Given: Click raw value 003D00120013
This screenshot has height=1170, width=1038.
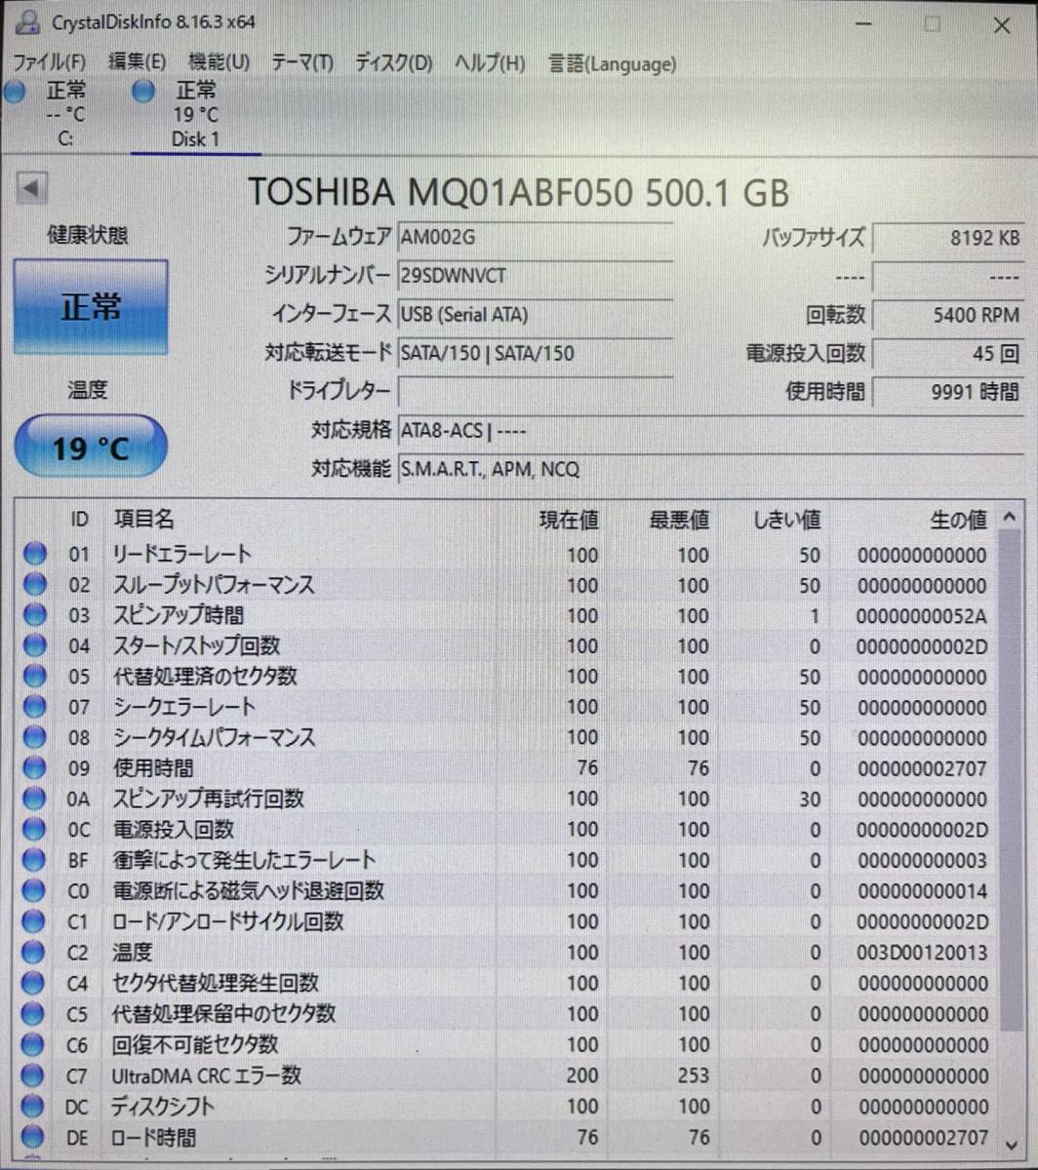Looking at the screenshot, I should 922,953.
